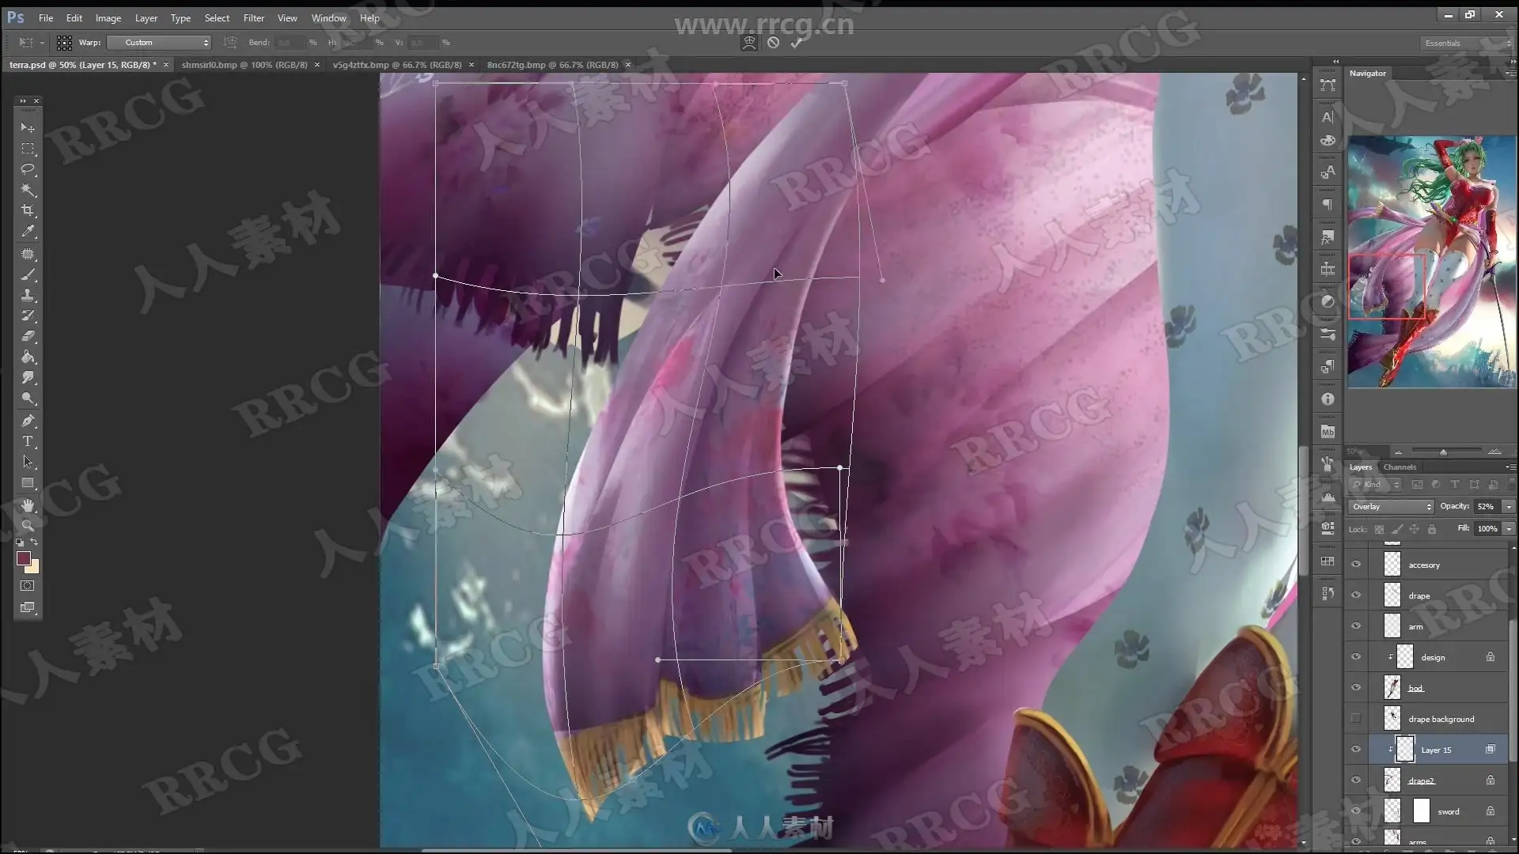Viewport: 1519px width, 854px height.
Task: Select the Lasso tool
Action: [28, 169]
